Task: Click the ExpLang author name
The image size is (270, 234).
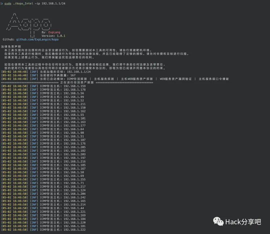Action: coord(54,32)
